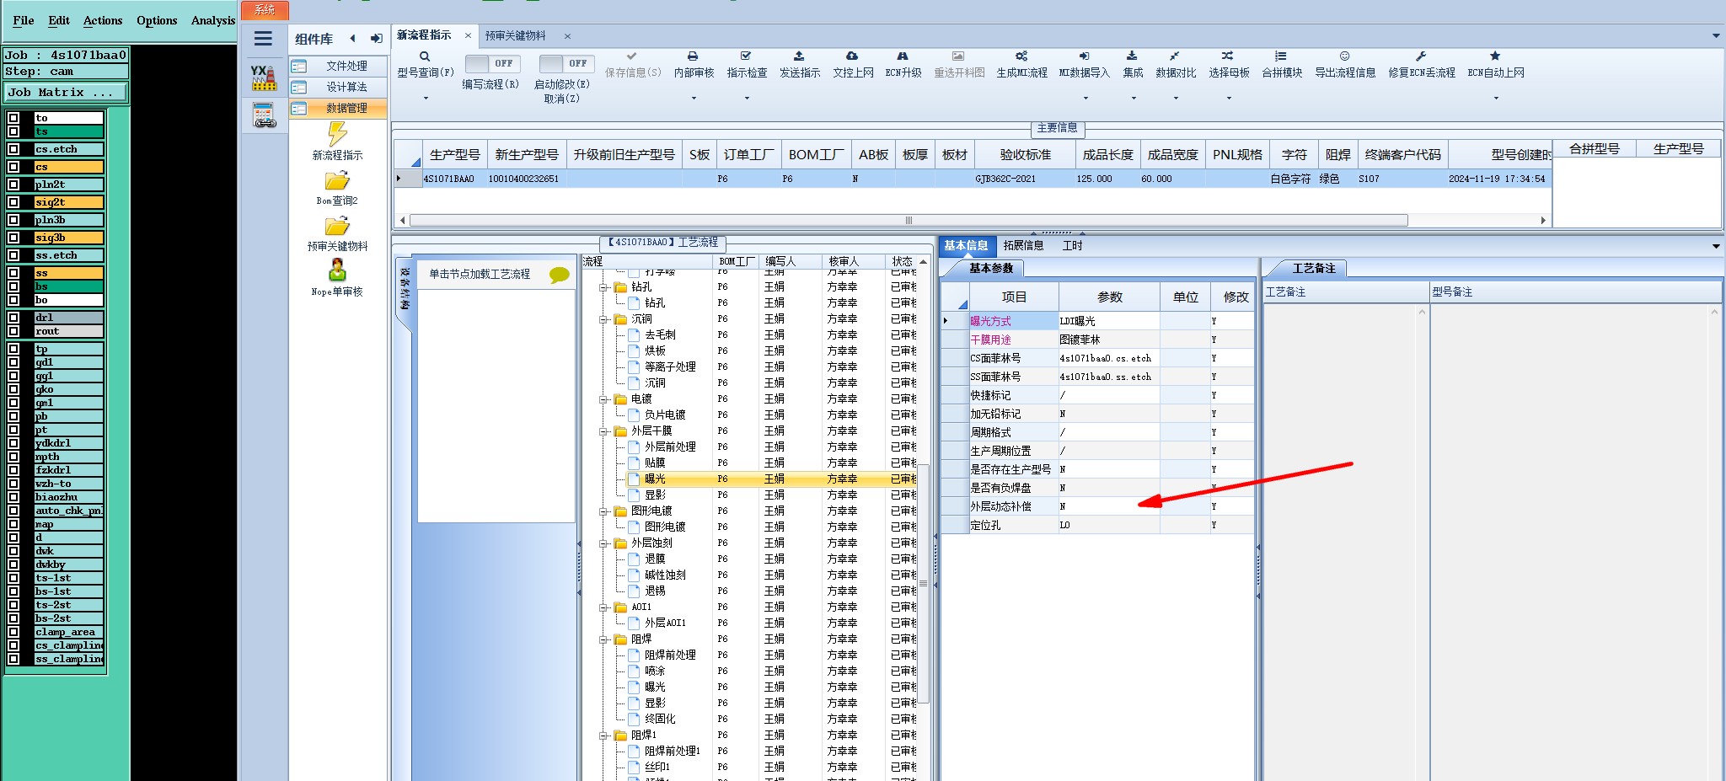This screenshot has height=781, width=1726.
Task: Tick the checkbox for layer sig2t
Action: click(x=13, y=202)
